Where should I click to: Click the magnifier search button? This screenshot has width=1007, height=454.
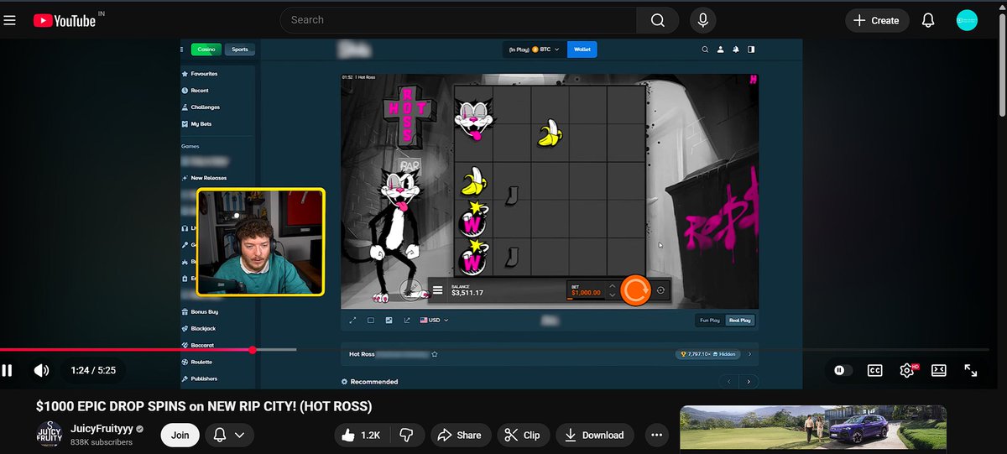coord(659,20)
